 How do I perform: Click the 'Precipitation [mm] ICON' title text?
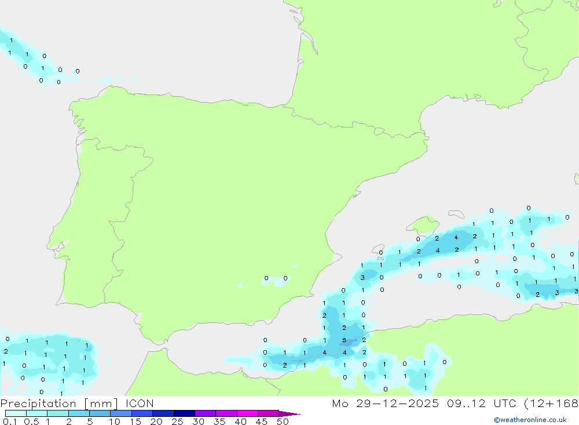77,404
